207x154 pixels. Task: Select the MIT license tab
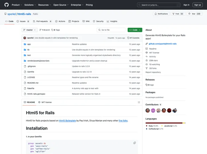[45, 102]
